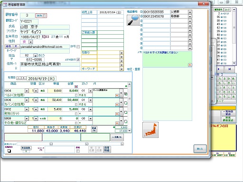Click the email field yamadahanako@hotmail.com

click(x=45, y=47)
